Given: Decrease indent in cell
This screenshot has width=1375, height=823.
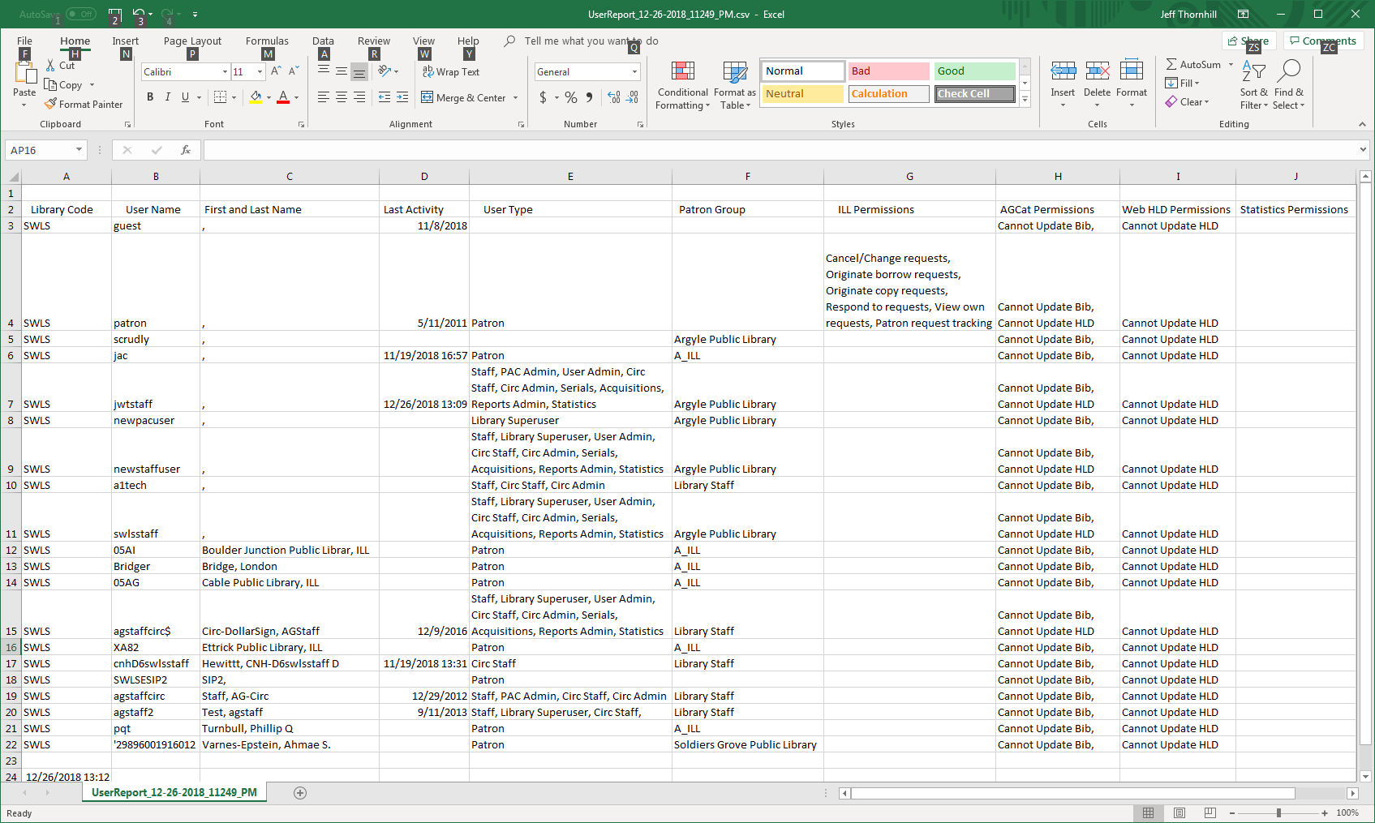Looking at the screenshot, I should coord(385,97).
